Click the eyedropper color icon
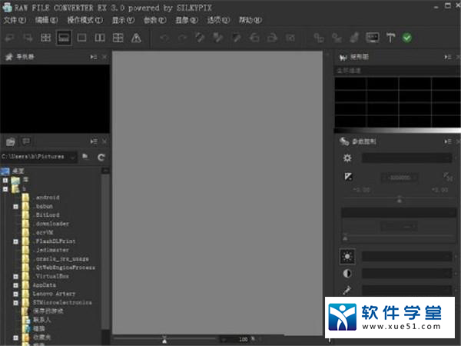This screenshot has width=461, height=346. 347,290
